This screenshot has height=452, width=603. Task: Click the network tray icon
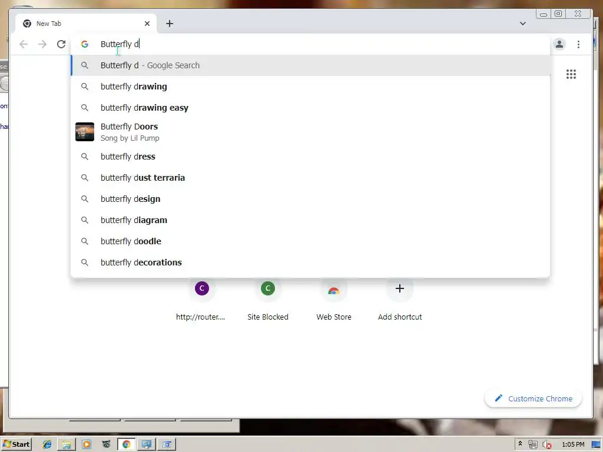point(532,445)
